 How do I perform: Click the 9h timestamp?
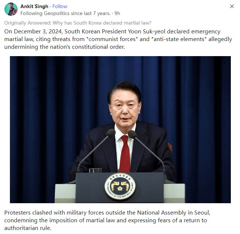click(x=117, y=13)
